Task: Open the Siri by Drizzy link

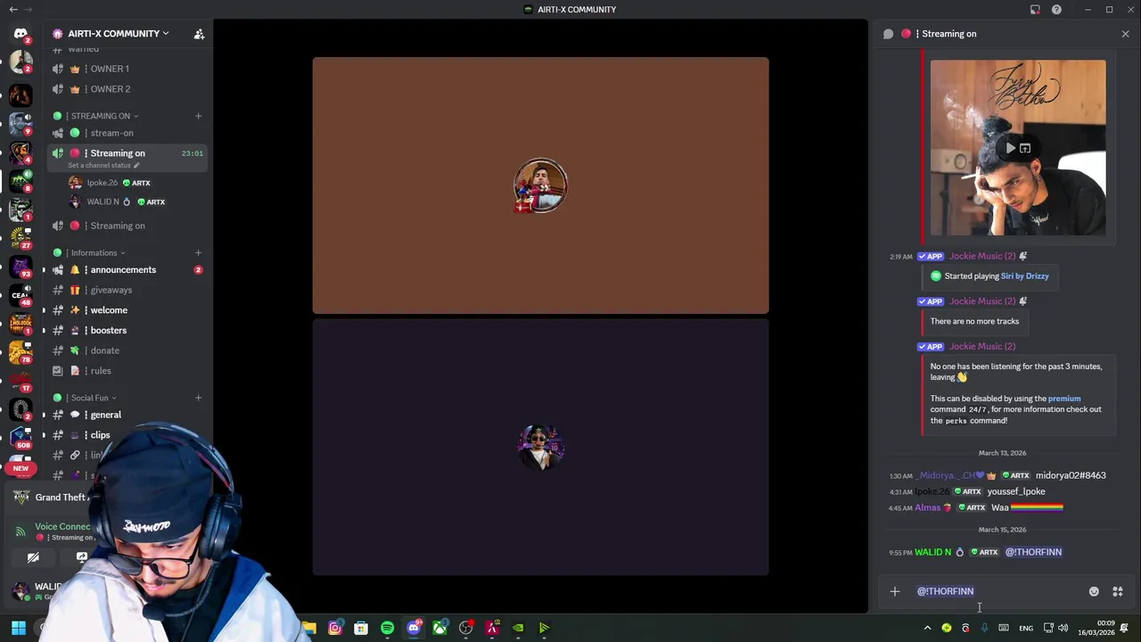Action: coord(1024,276)
